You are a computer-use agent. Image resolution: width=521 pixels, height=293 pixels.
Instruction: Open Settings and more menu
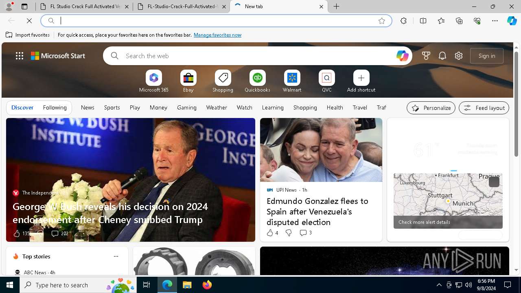(x=495, y=21)
